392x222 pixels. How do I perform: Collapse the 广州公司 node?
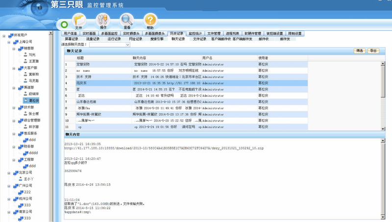pyautogui.click(x=9, y=186)
